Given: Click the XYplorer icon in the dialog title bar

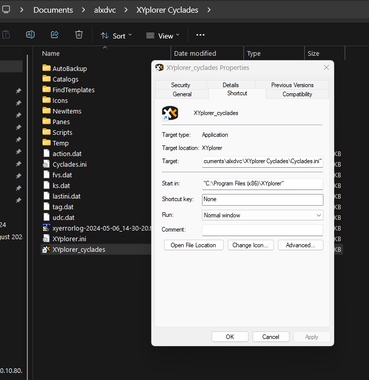Looking at the screenshot, I should pyautogui.click(x=159, y=67).
